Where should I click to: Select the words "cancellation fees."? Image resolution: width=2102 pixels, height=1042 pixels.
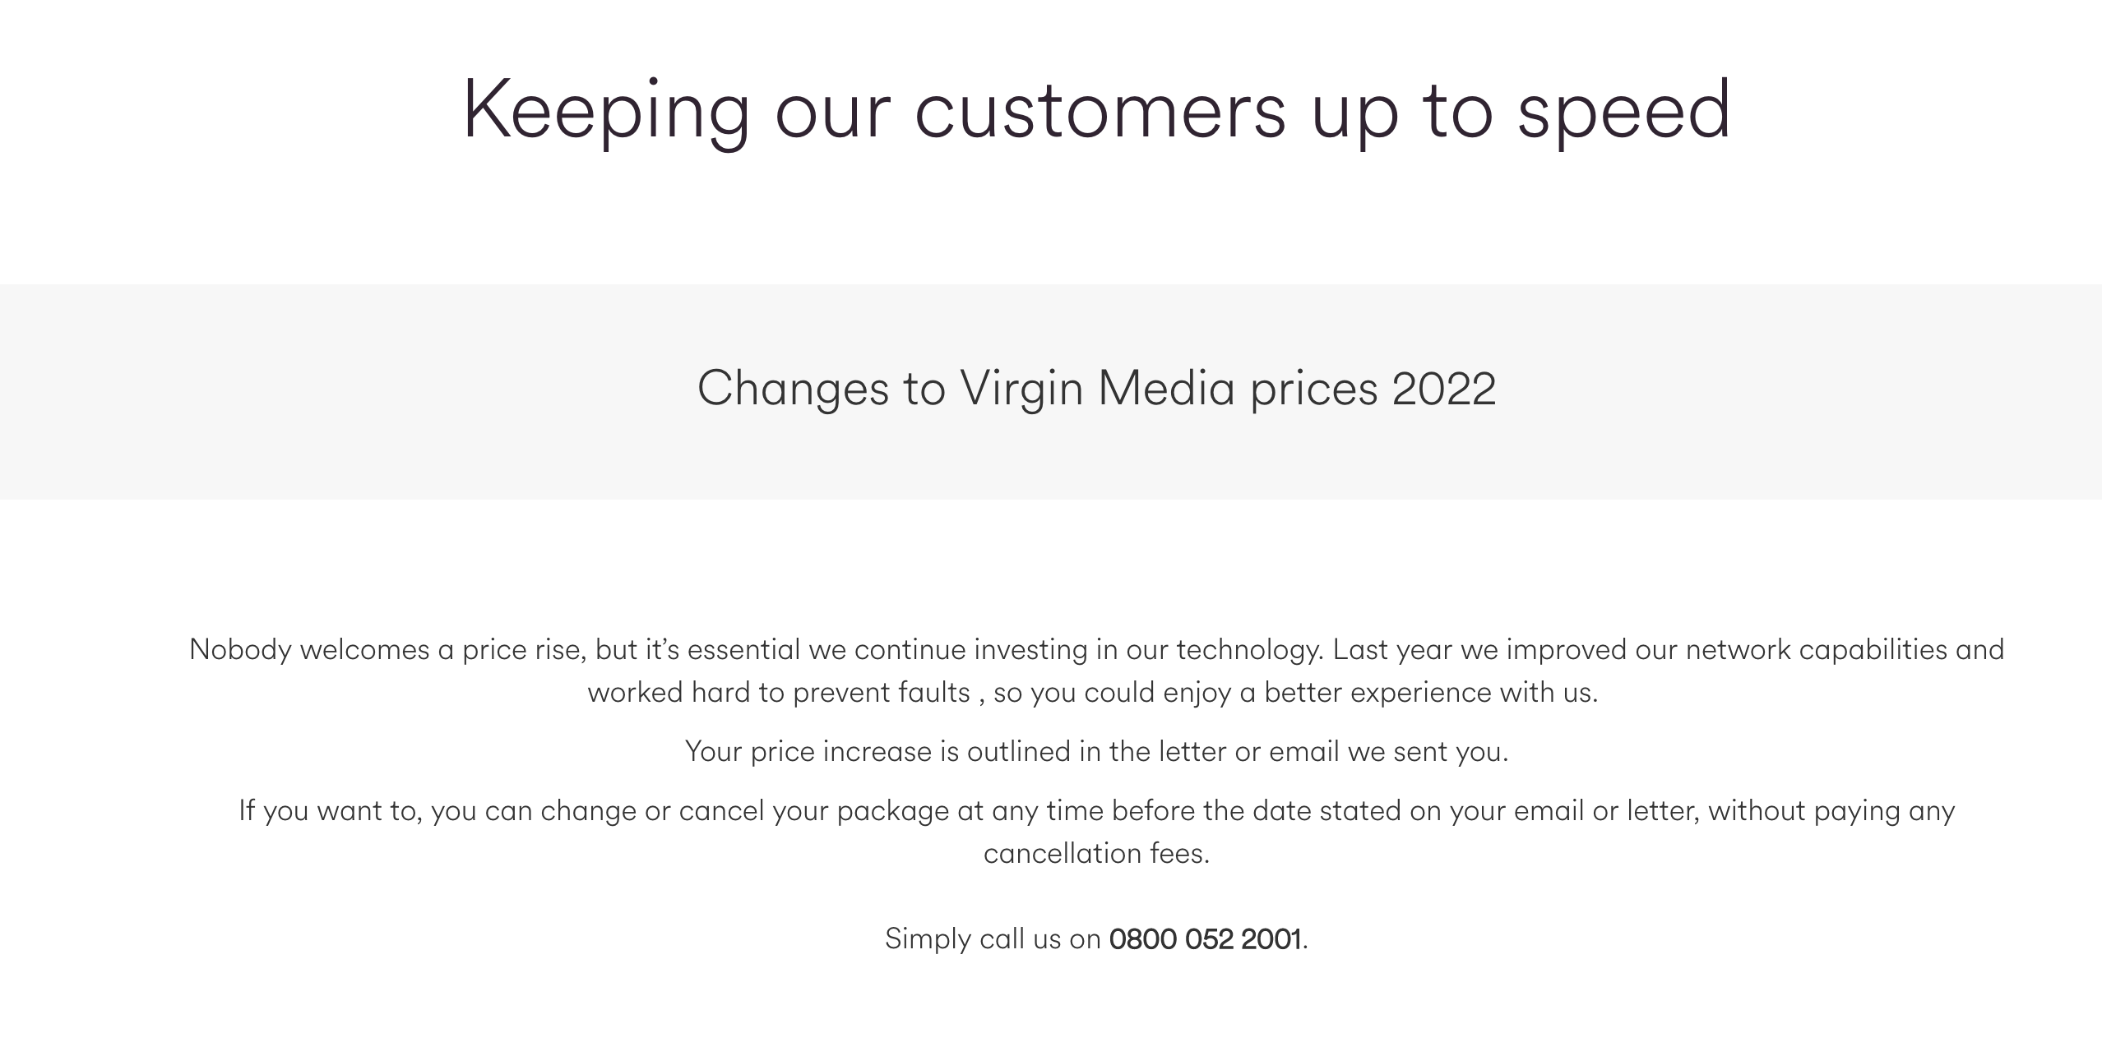[1096, 853]
